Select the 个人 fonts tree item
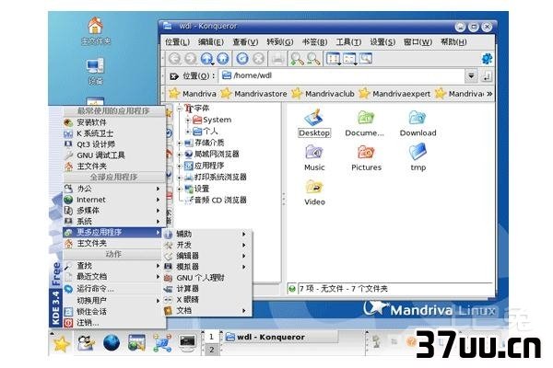553x368 pixels. point(206,132)
